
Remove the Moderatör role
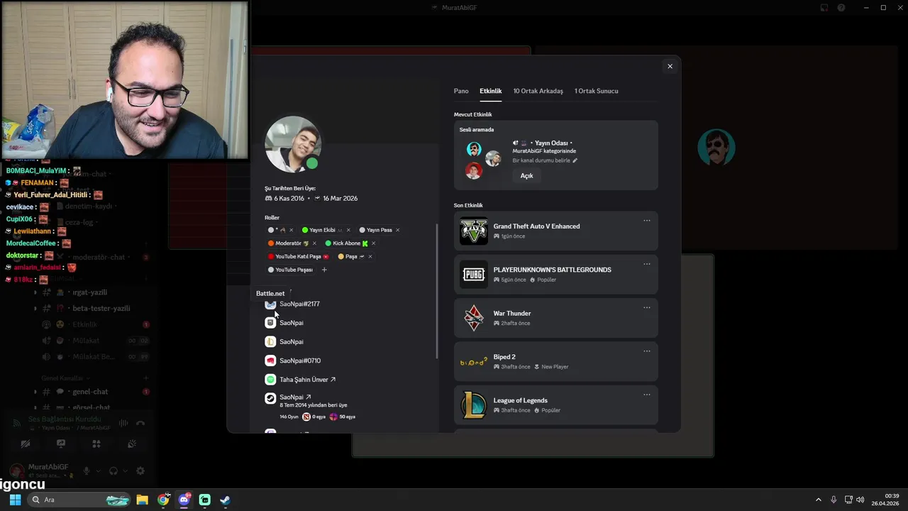(314, 243)
